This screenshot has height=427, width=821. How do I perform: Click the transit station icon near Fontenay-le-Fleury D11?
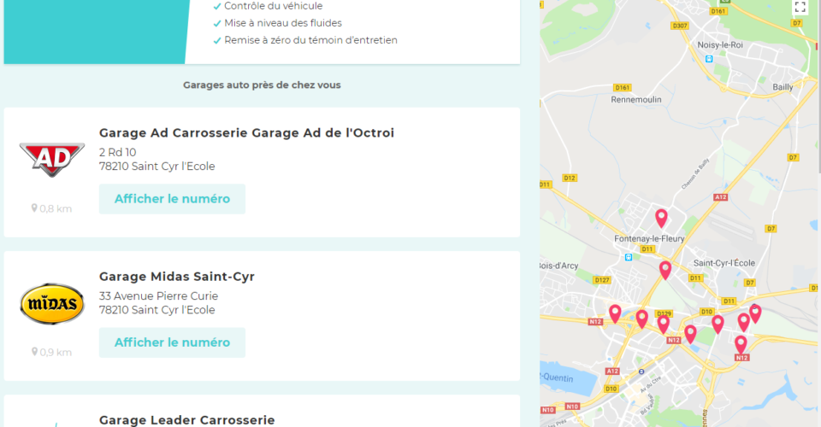coord(629,257)
